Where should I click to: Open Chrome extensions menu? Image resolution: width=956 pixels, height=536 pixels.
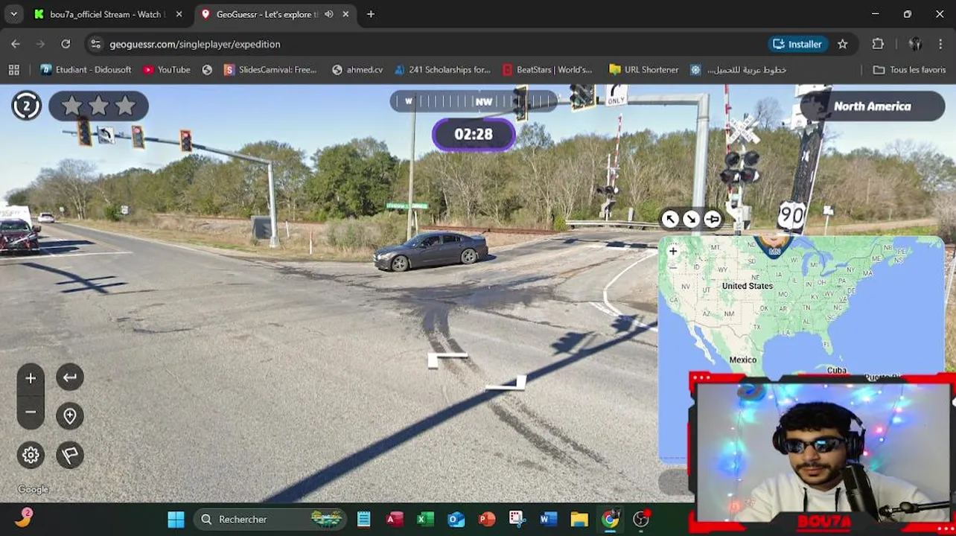click(x=878, y=44)
